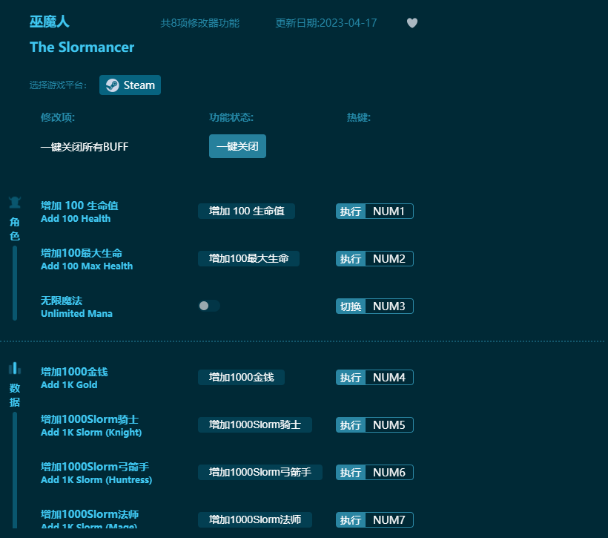Click 切换 button beside NUM3
The width and height of the screenshot is (608, 538).
coord(351,306)
